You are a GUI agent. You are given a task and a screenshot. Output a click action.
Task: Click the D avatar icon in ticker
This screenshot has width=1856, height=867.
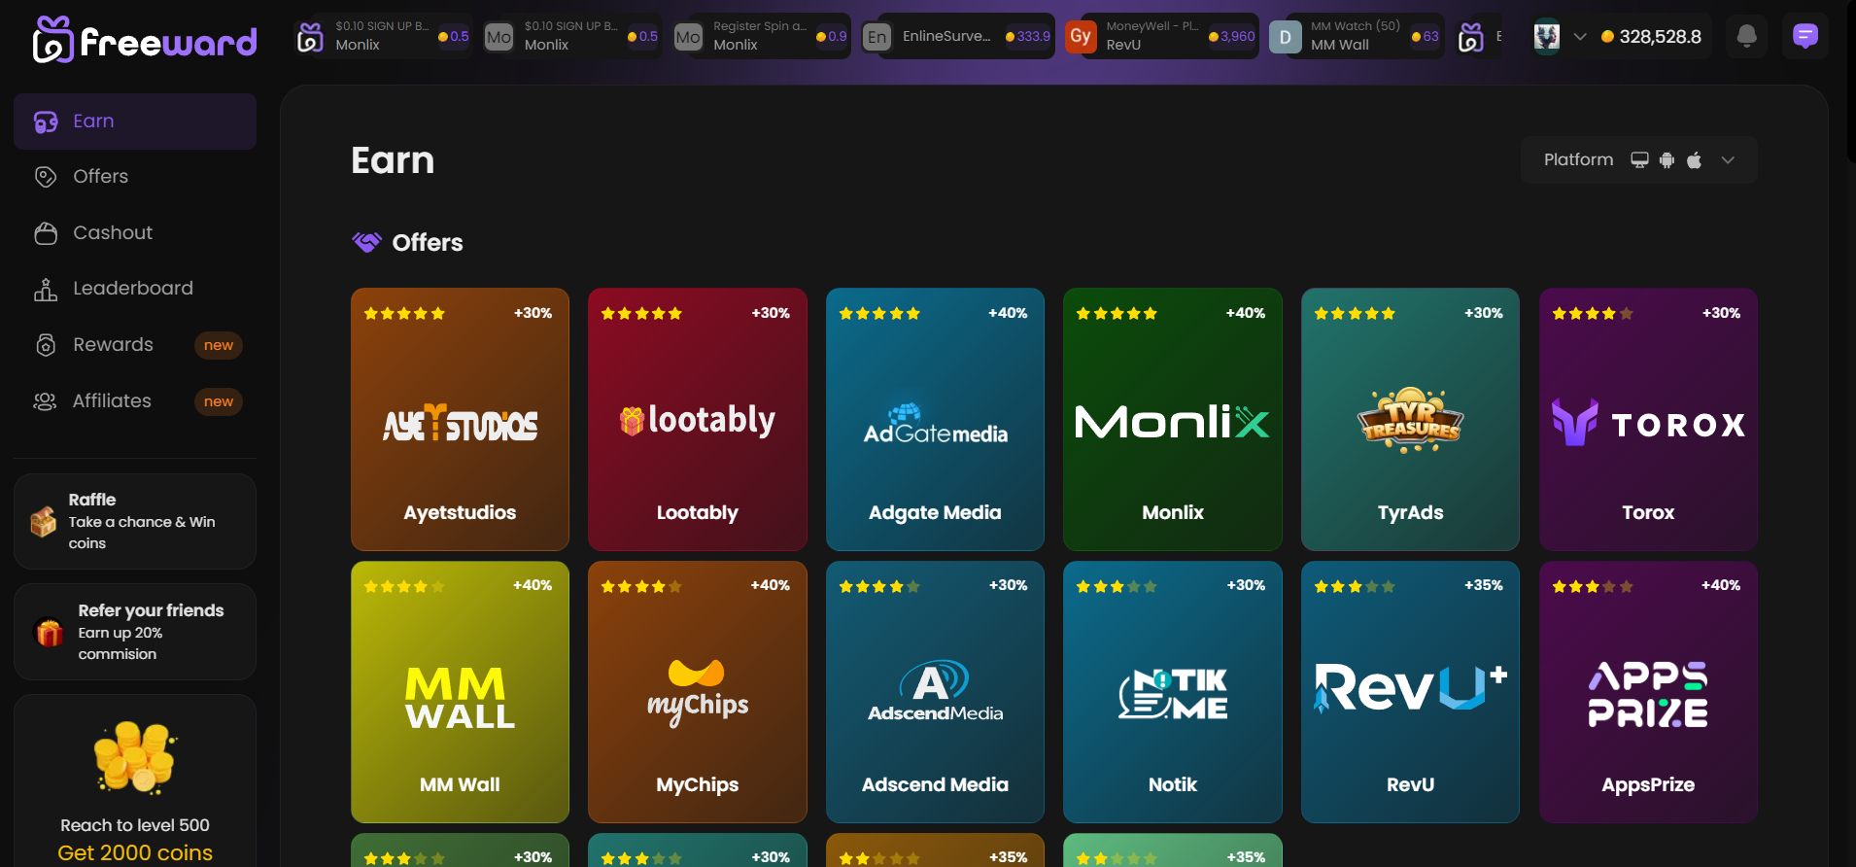pos(1285,37)
